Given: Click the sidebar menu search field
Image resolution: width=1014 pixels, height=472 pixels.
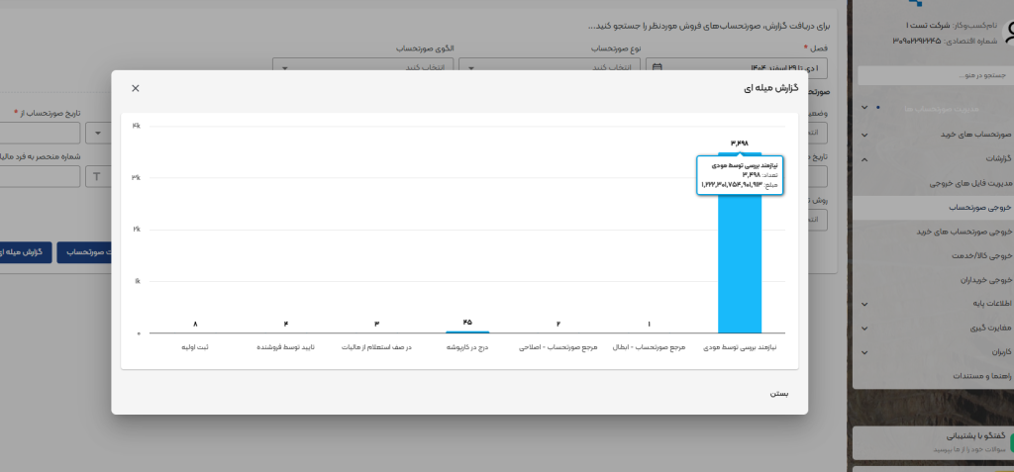Looking at the screenshot, I should point(931,75).
